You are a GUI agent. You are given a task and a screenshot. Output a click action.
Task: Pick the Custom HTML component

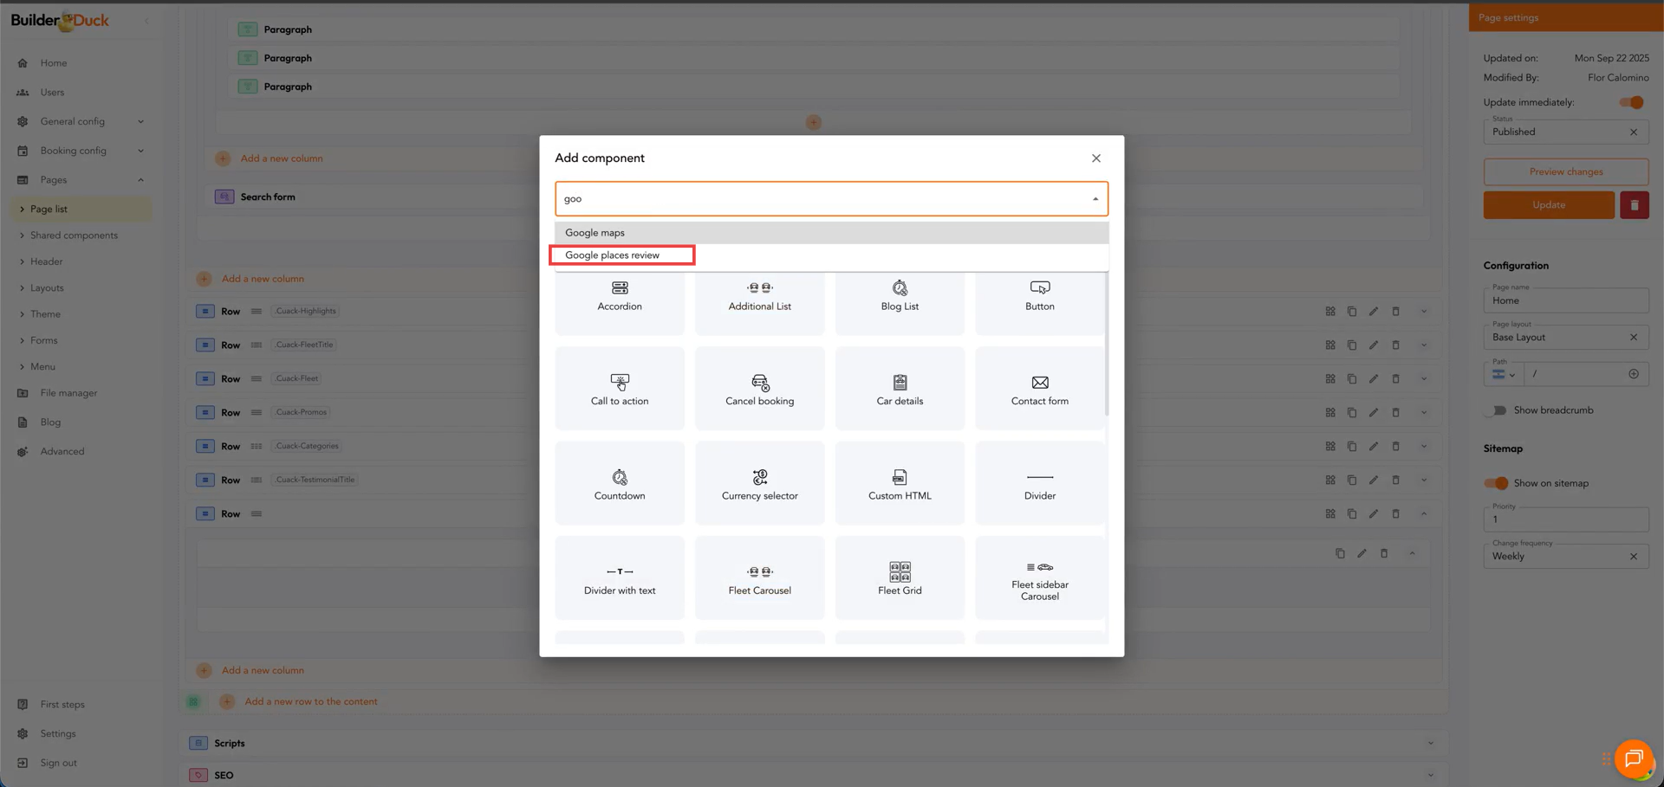pos(899,484)
